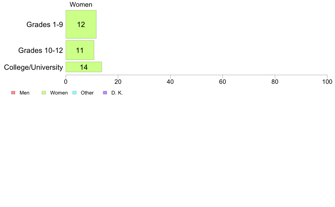
Task: Click the 60 tick label
Action: [x=222, y=82]
